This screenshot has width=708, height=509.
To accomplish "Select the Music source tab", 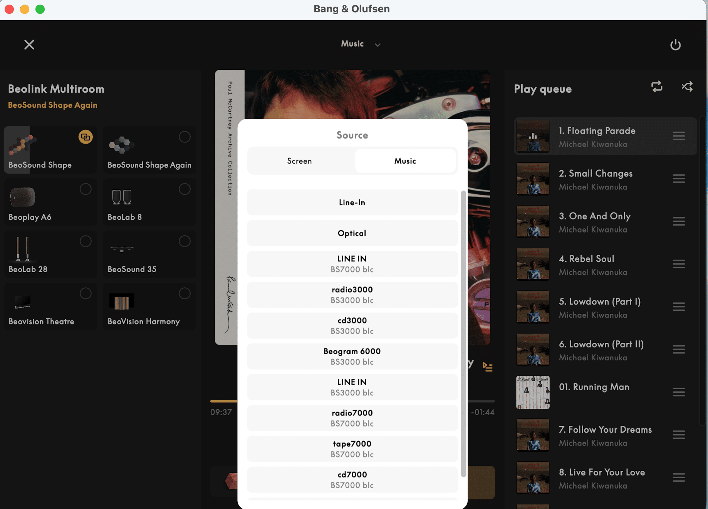I will coord(405,161).
